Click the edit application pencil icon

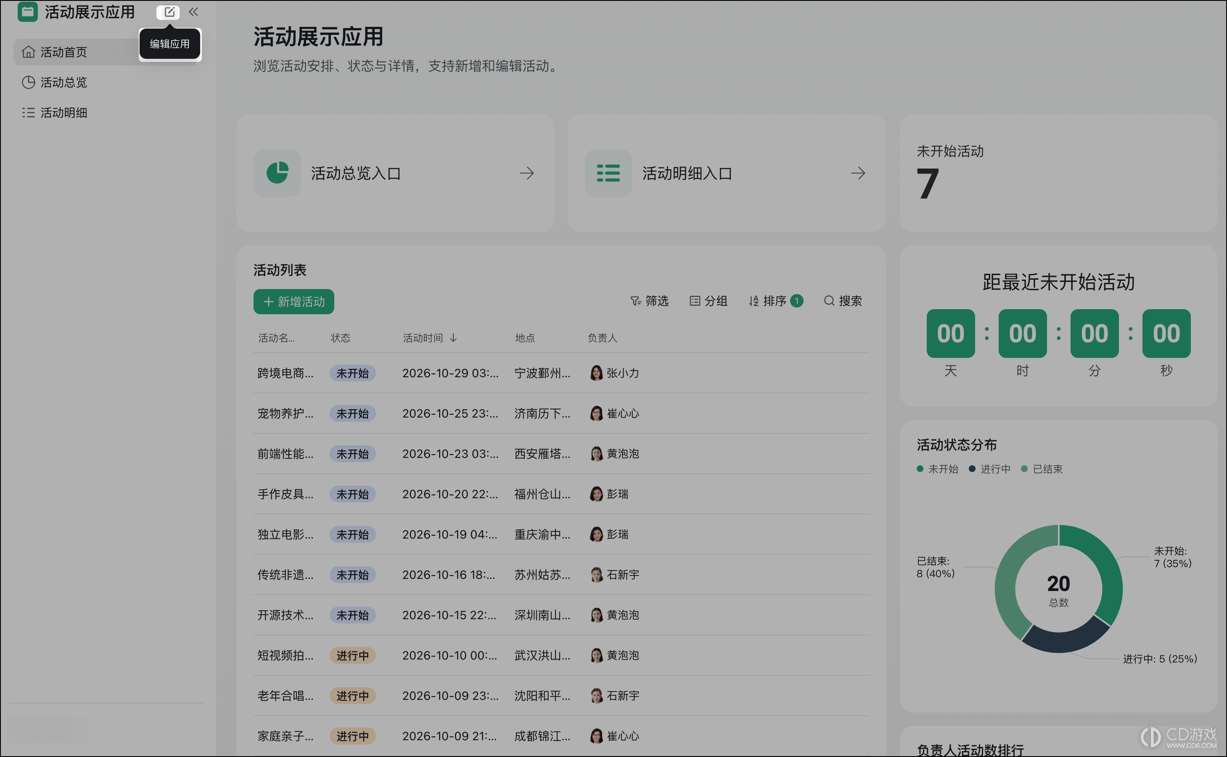[x=169, y=12]
